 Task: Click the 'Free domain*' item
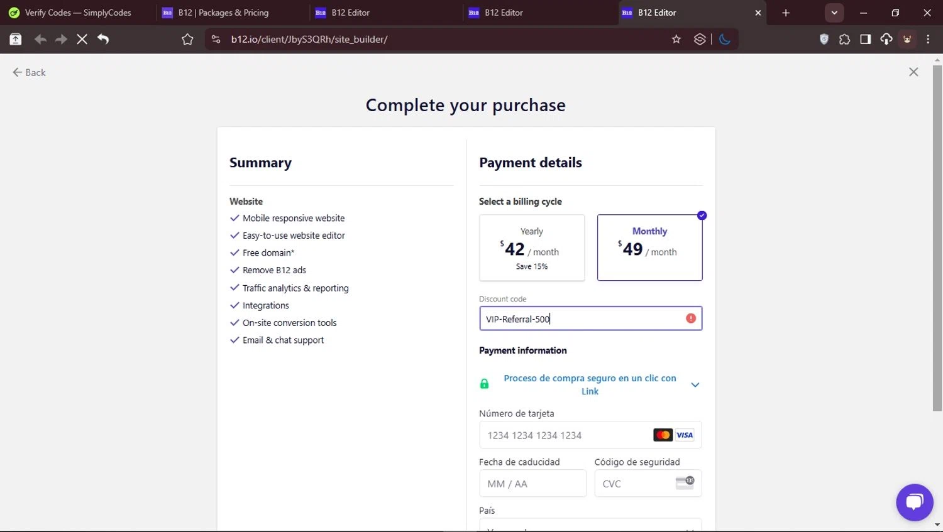[x=268, y=252]
